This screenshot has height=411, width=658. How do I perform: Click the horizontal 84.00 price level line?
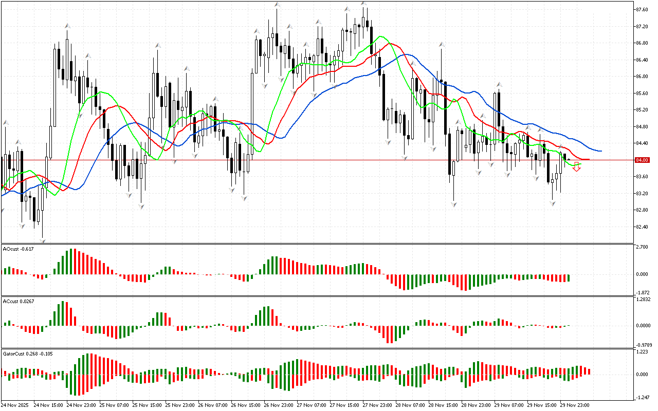308,160
